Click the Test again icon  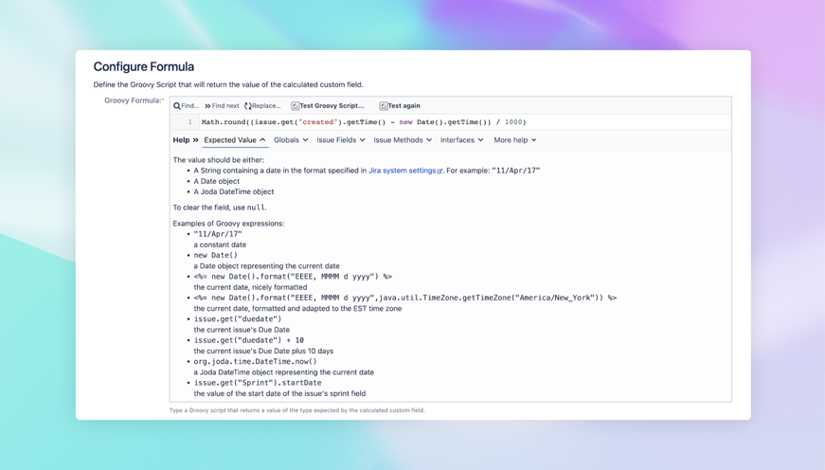click(x=384, y=106)
